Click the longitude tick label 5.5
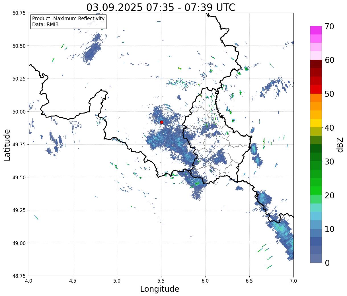This screenshot has height=296, width=347. click(x=161, y=281)
